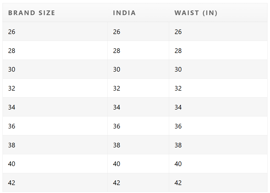The width and height of the screenshot is (270, 193).
Task: Select brand size 34 cell
Action: tap(55, 107)
